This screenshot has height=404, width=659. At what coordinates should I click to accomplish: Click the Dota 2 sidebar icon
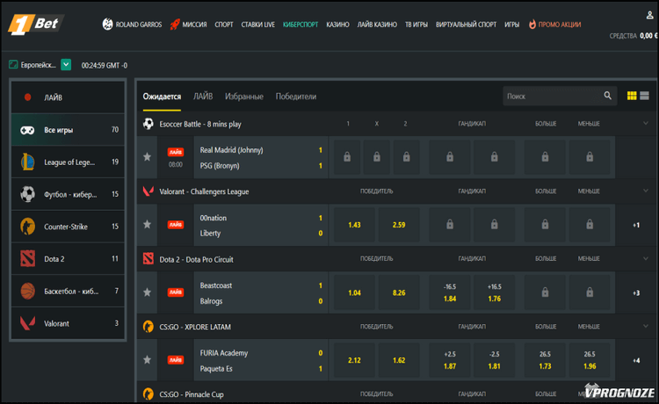(28, 259)
